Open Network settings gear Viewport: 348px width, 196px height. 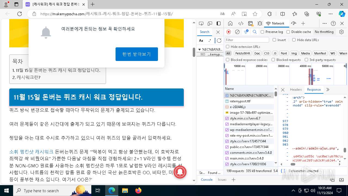tap(341, 32)
